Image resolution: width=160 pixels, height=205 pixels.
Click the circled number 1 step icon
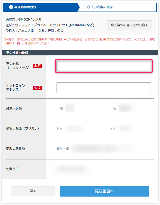pos(11,7)
